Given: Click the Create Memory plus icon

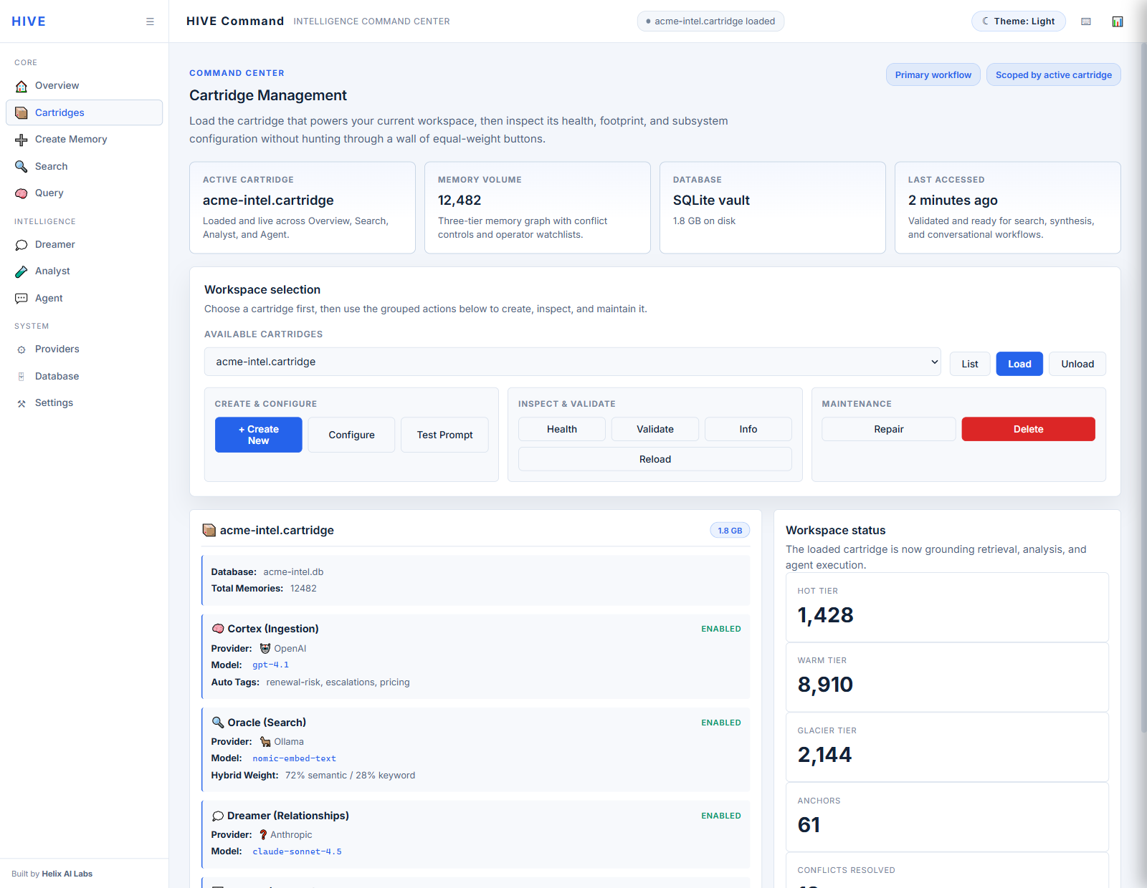Looking at the screenshot, I should [x=22, y=140].
